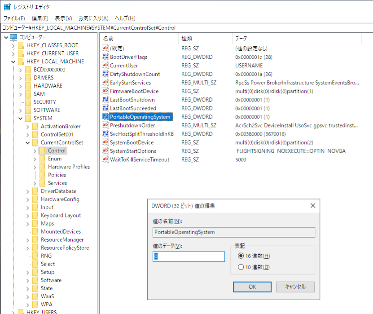Open the ファイル(F) menu
The image size is (373, 314).
pyautogui.click(x=14, y=18)
